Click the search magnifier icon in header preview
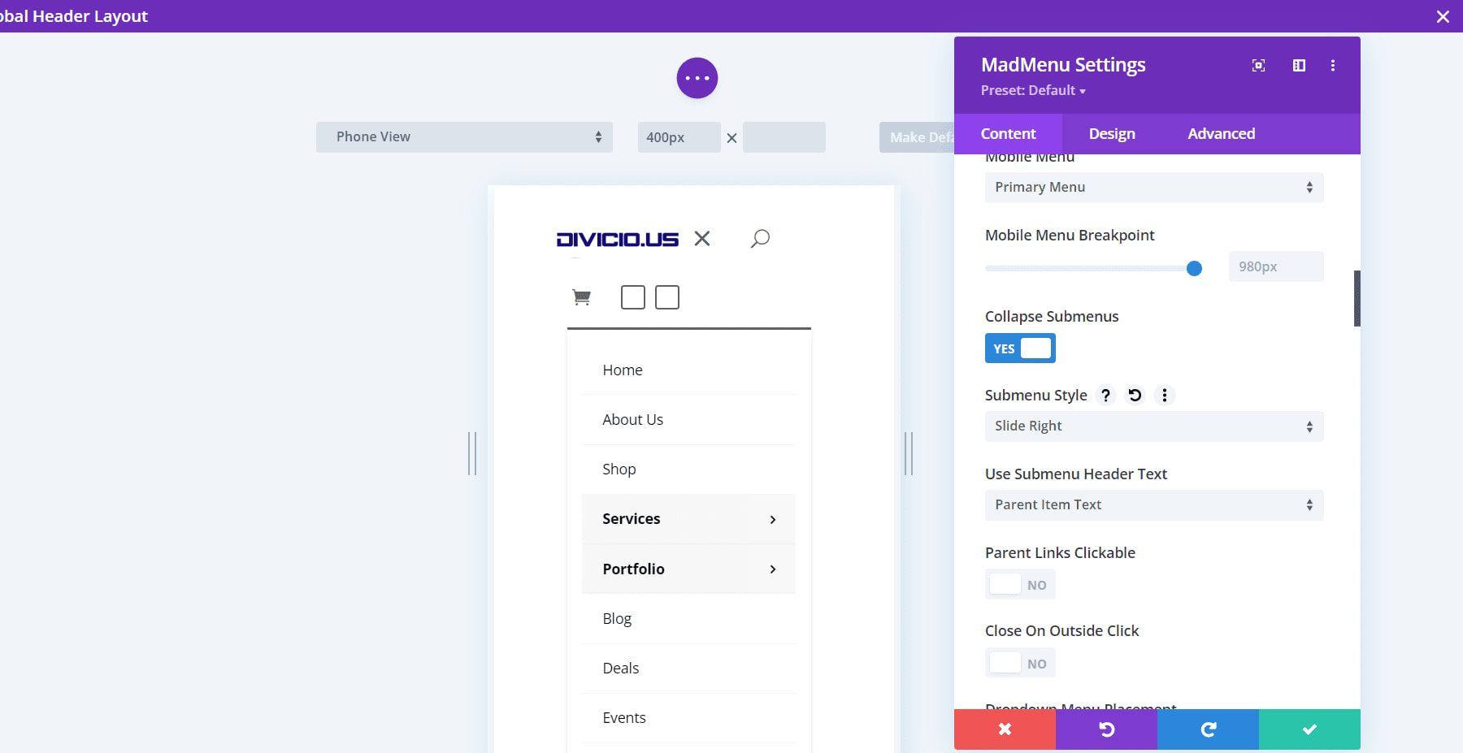Screen dimensions: 1463x753 pyautogui.click(x=760, y=238)
